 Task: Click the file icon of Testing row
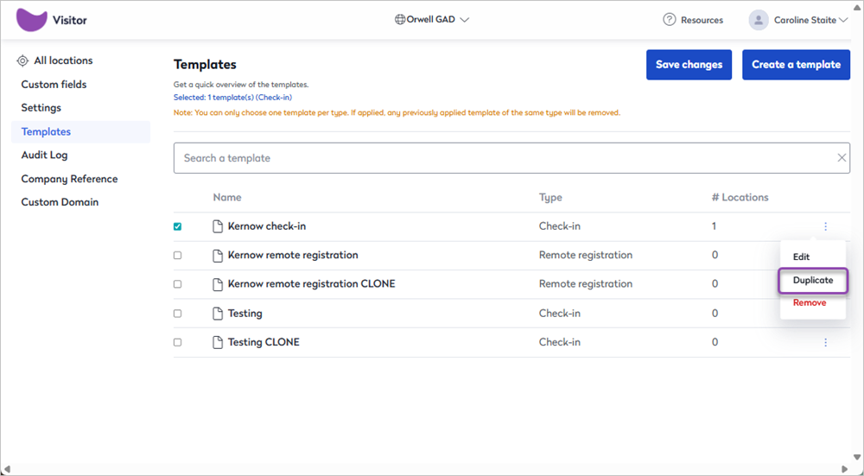219,314
